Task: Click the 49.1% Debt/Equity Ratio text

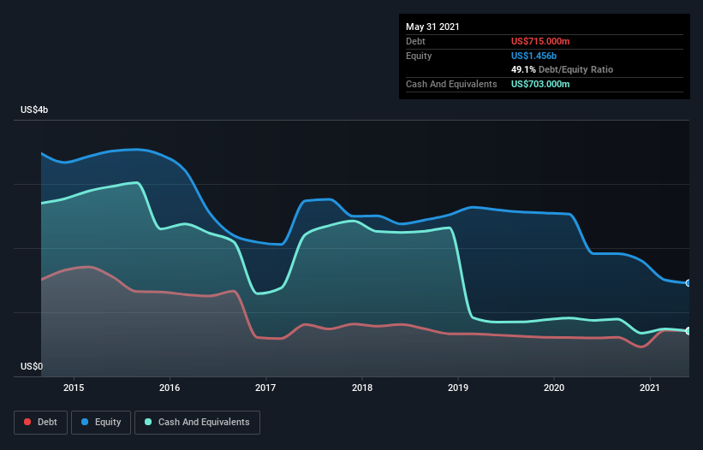Action: (562, 69)
